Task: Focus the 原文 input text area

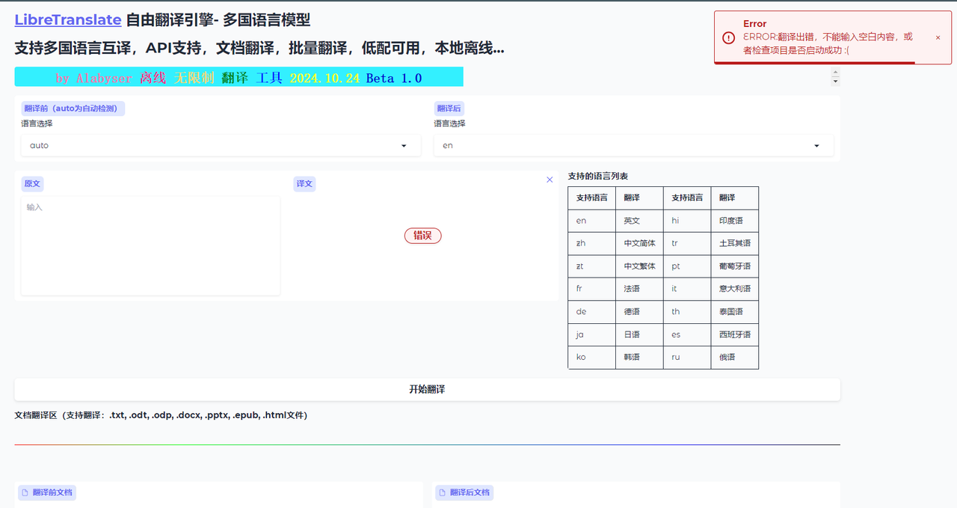Action: pos(150,245)
